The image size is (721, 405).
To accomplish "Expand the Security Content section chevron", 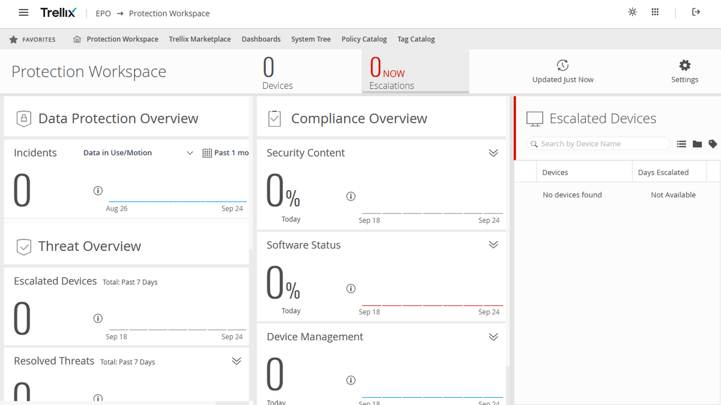I will pyautogui.click(x=493, y=153).
